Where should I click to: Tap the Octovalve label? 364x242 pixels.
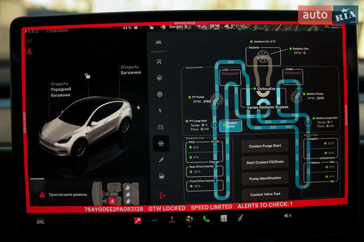point(266,89)
